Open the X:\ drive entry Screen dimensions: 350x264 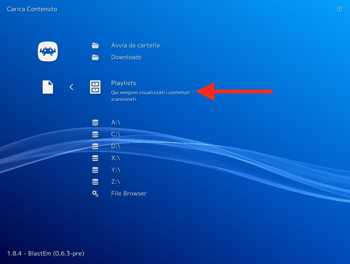tap(116, 158)
